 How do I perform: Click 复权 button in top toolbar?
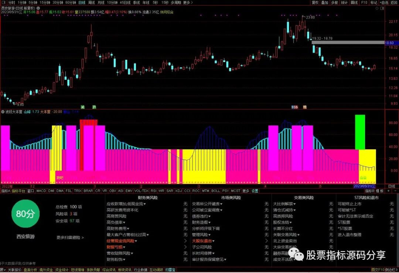click(315, 3)
